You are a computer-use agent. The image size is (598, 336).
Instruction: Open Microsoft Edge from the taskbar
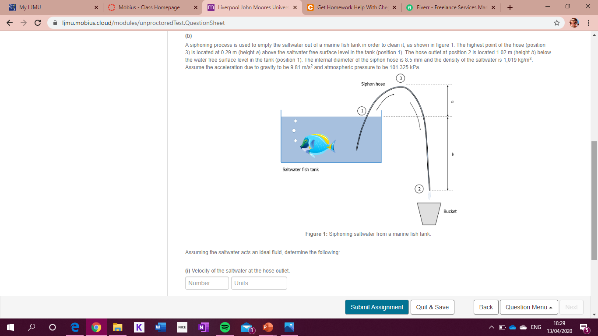pos(74,327)
